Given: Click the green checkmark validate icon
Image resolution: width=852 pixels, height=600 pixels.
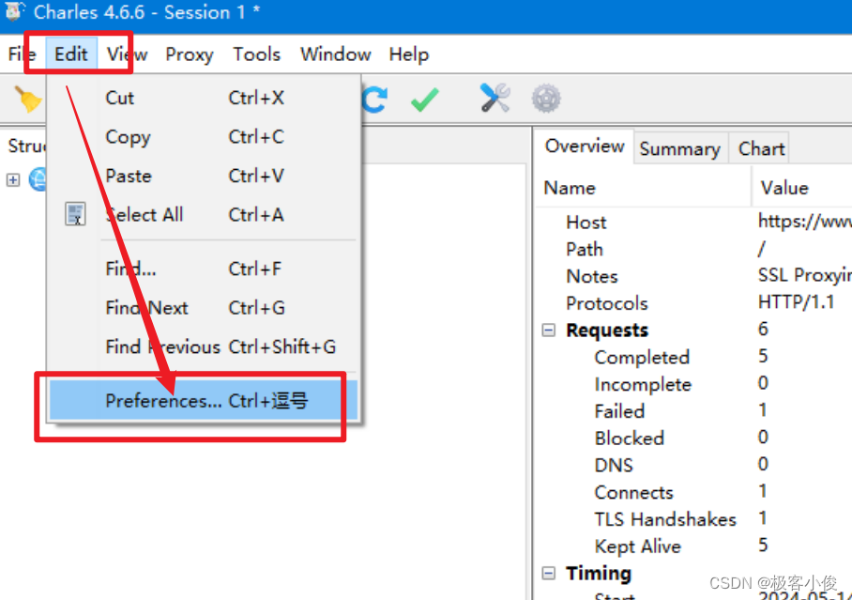Looking at the screenshot, I should (425, 100).
